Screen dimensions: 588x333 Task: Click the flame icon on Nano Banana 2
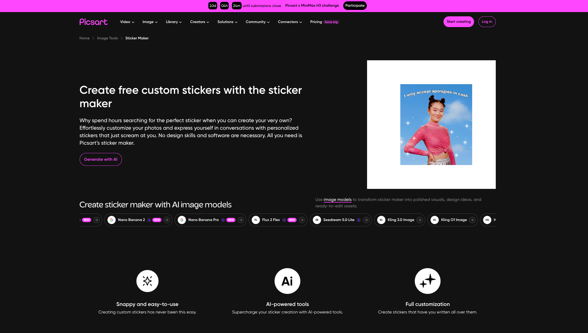pos(149,220)
